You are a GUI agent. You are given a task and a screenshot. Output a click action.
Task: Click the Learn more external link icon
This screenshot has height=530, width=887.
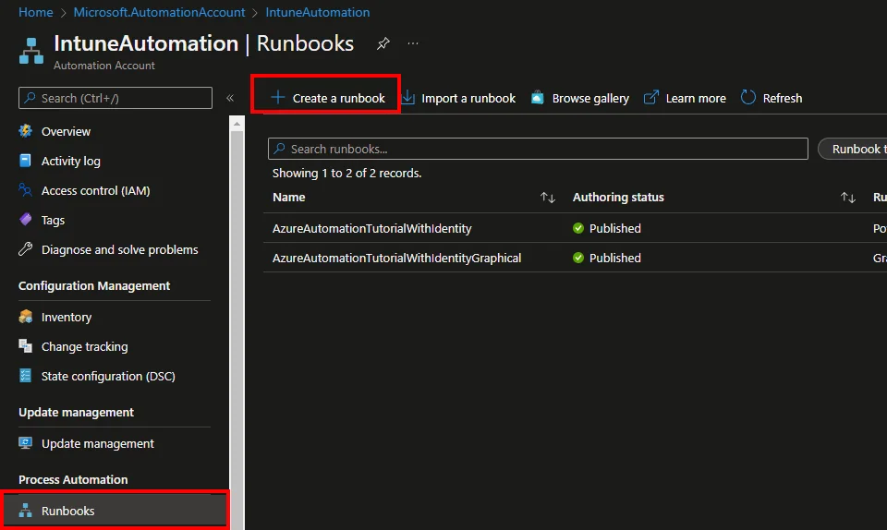point(651,98)
